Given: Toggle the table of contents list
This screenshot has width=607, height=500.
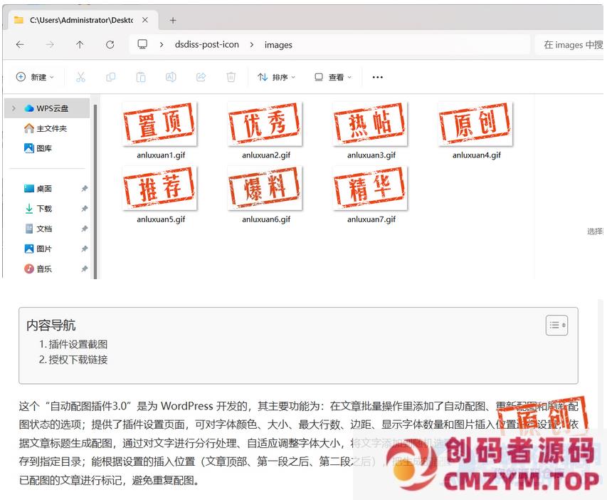Looking at the screenshot, I should tap(556, 325).
